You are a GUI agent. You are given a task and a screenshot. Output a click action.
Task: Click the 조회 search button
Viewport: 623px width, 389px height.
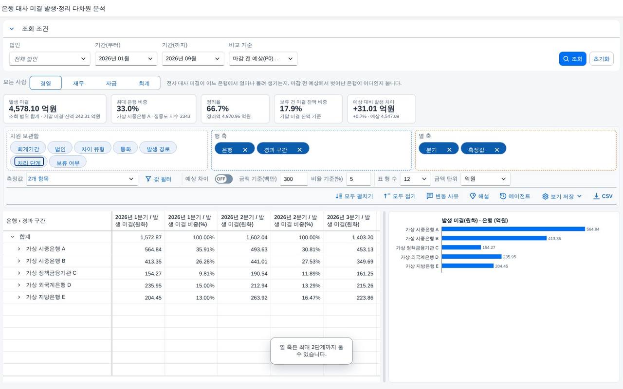click(x=572, y=59)
